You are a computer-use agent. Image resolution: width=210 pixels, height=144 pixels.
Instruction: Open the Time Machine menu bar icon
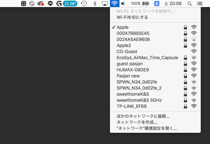click(x=83, y=4)
